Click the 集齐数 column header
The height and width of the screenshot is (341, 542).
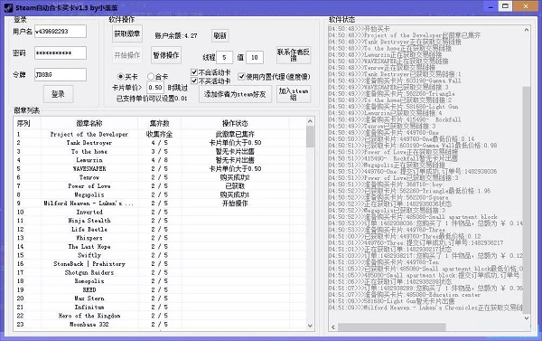tap(159, 123)
